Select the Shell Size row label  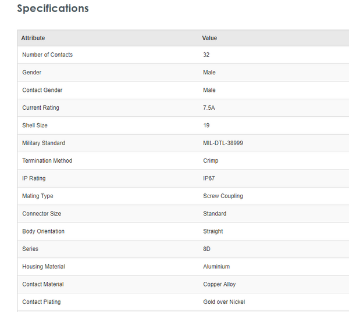click(35, 125)
